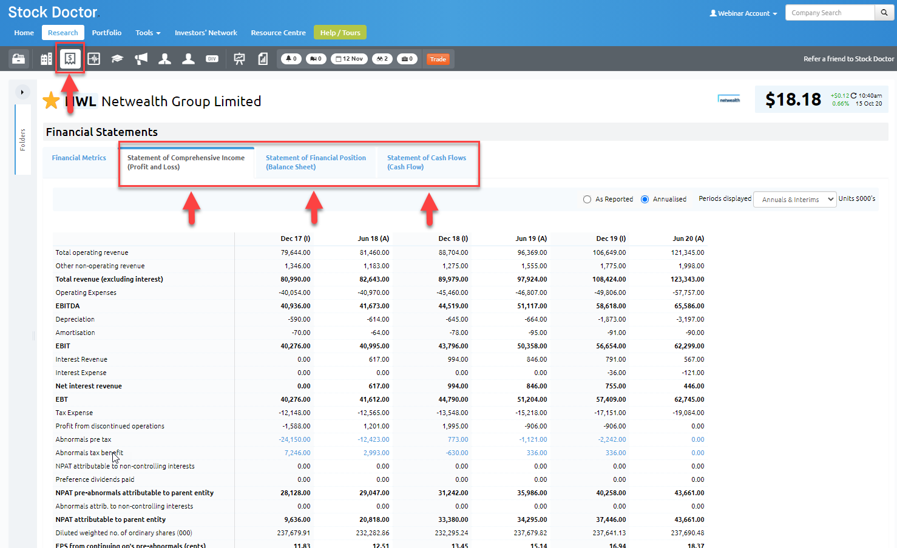
Task: Click the $18.18 share price
Action: tap(793, 100)
